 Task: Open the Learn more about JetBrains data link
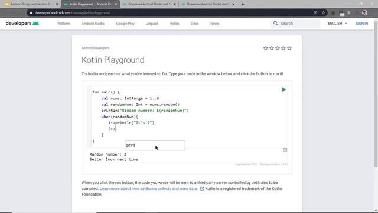(x=148, y=189)
